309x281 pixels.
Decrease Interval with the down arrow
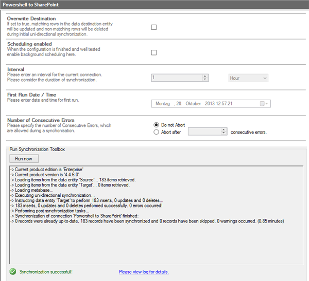205,80
